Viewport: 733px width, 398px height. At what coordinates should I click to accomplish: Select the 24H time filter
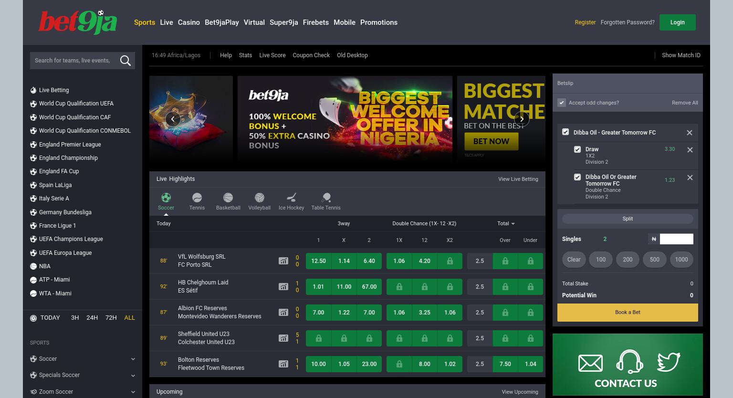point(92,318)
